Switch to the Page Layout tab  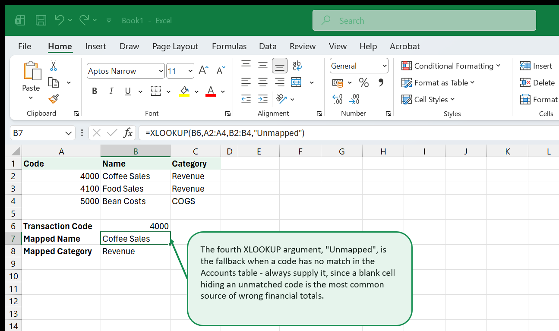pyautogui.click(x=175, y=46)
